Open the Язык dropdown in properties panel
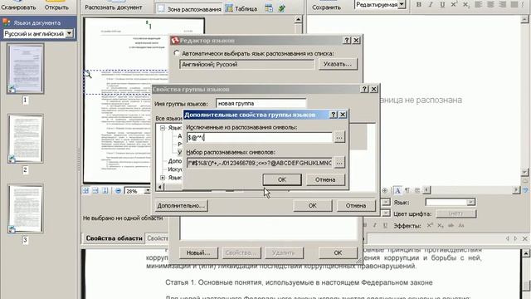Image resolution: width=531 pixels, height=299 pixels. pos(470,203)
